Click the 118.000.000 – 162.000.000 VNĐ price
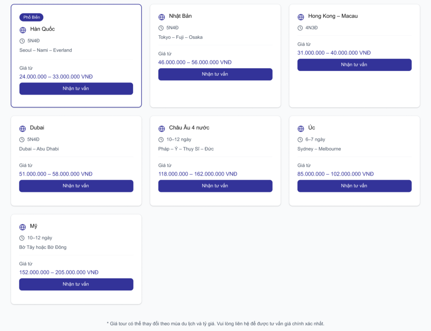Screen dimensions: 431x331 (198, 174)
